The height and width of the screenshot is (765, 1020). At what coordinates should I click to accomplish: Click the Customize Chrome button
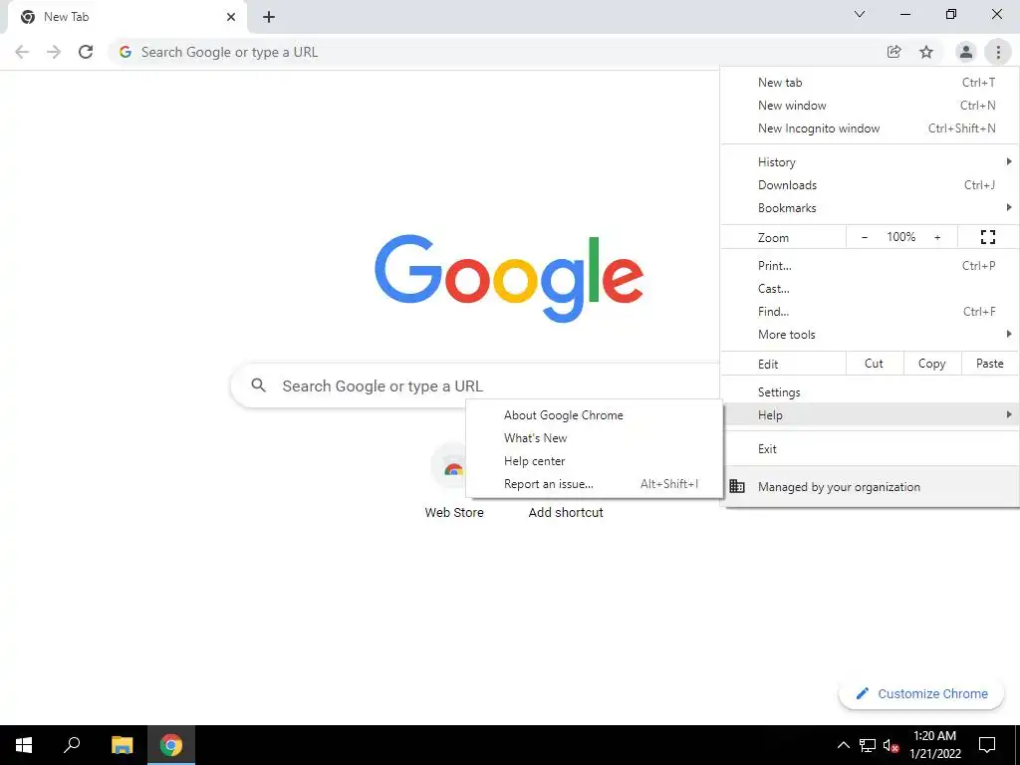(921, 693)
